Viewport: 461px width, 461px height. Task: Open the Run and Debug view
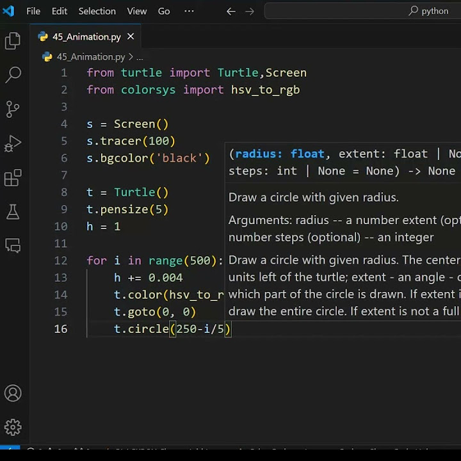13,143
